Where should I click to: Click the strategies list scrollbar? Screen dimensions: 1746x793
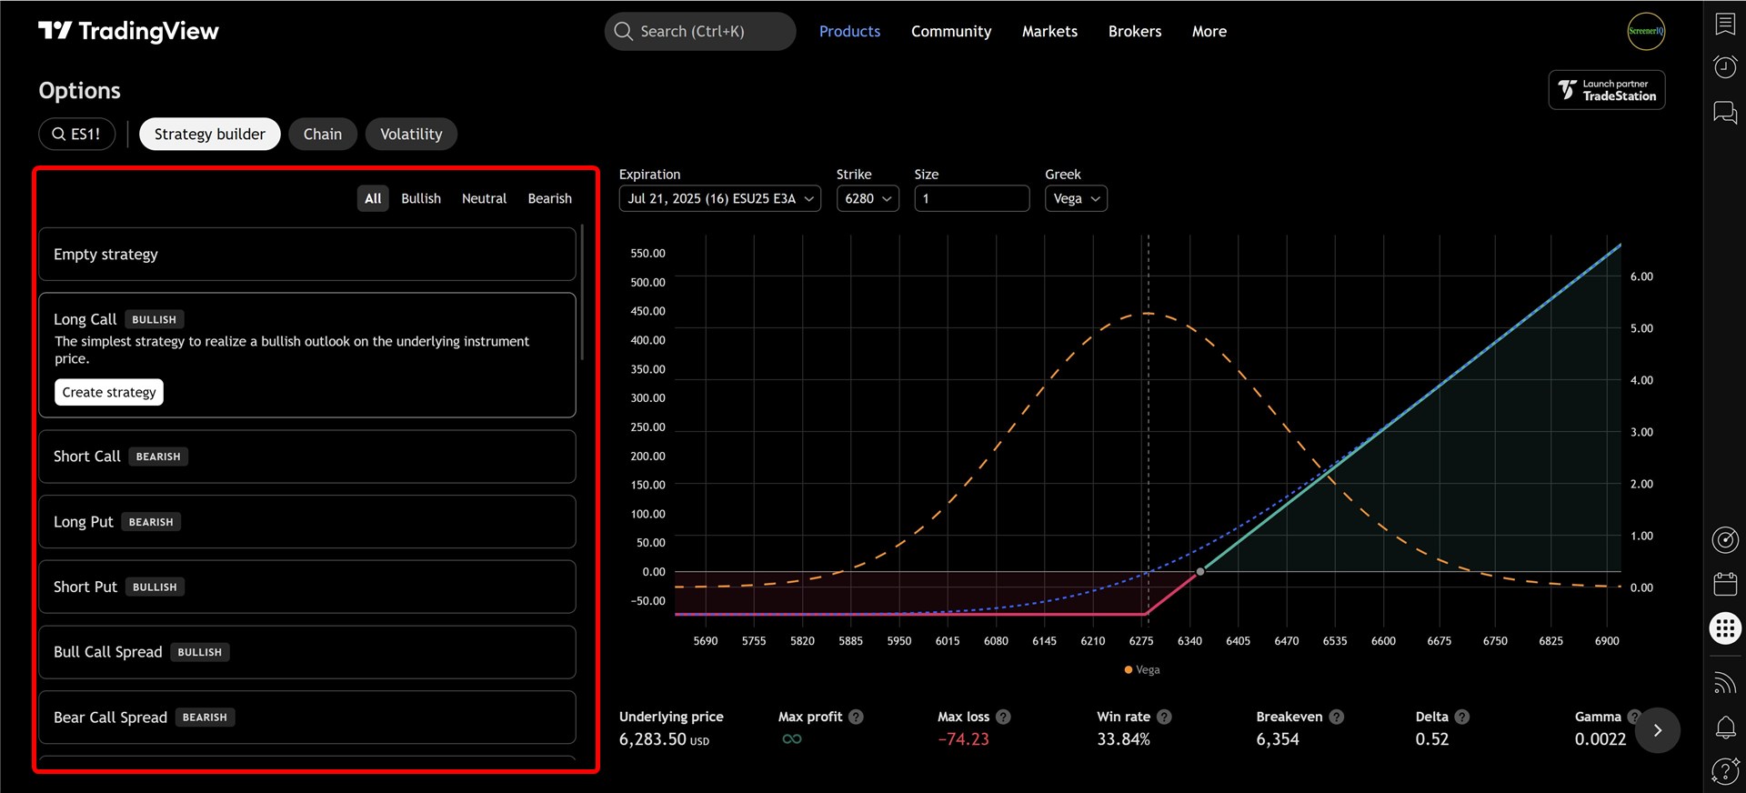[x=582, y=292]
